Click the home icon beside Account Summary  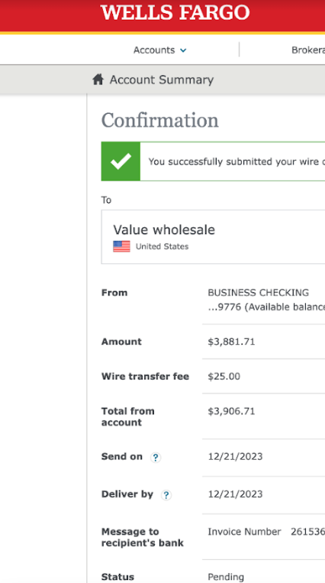click(x=98, y=80)
